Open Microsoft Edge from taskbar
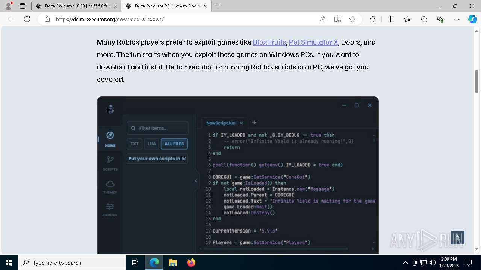The height and width of the screenshot is (270, 481). [154, 262]
